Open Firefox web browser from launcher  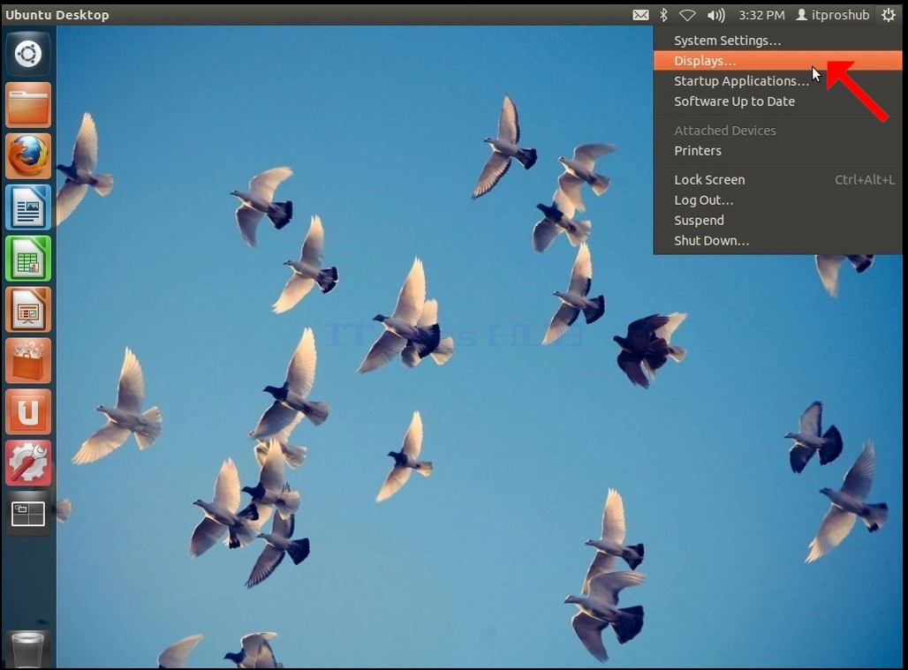pyautogui.click(x=27, y=156)
